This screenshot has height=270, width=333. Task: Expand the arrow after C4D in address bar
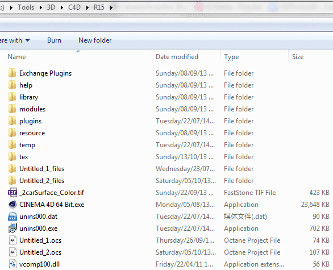tap(88, 7)
